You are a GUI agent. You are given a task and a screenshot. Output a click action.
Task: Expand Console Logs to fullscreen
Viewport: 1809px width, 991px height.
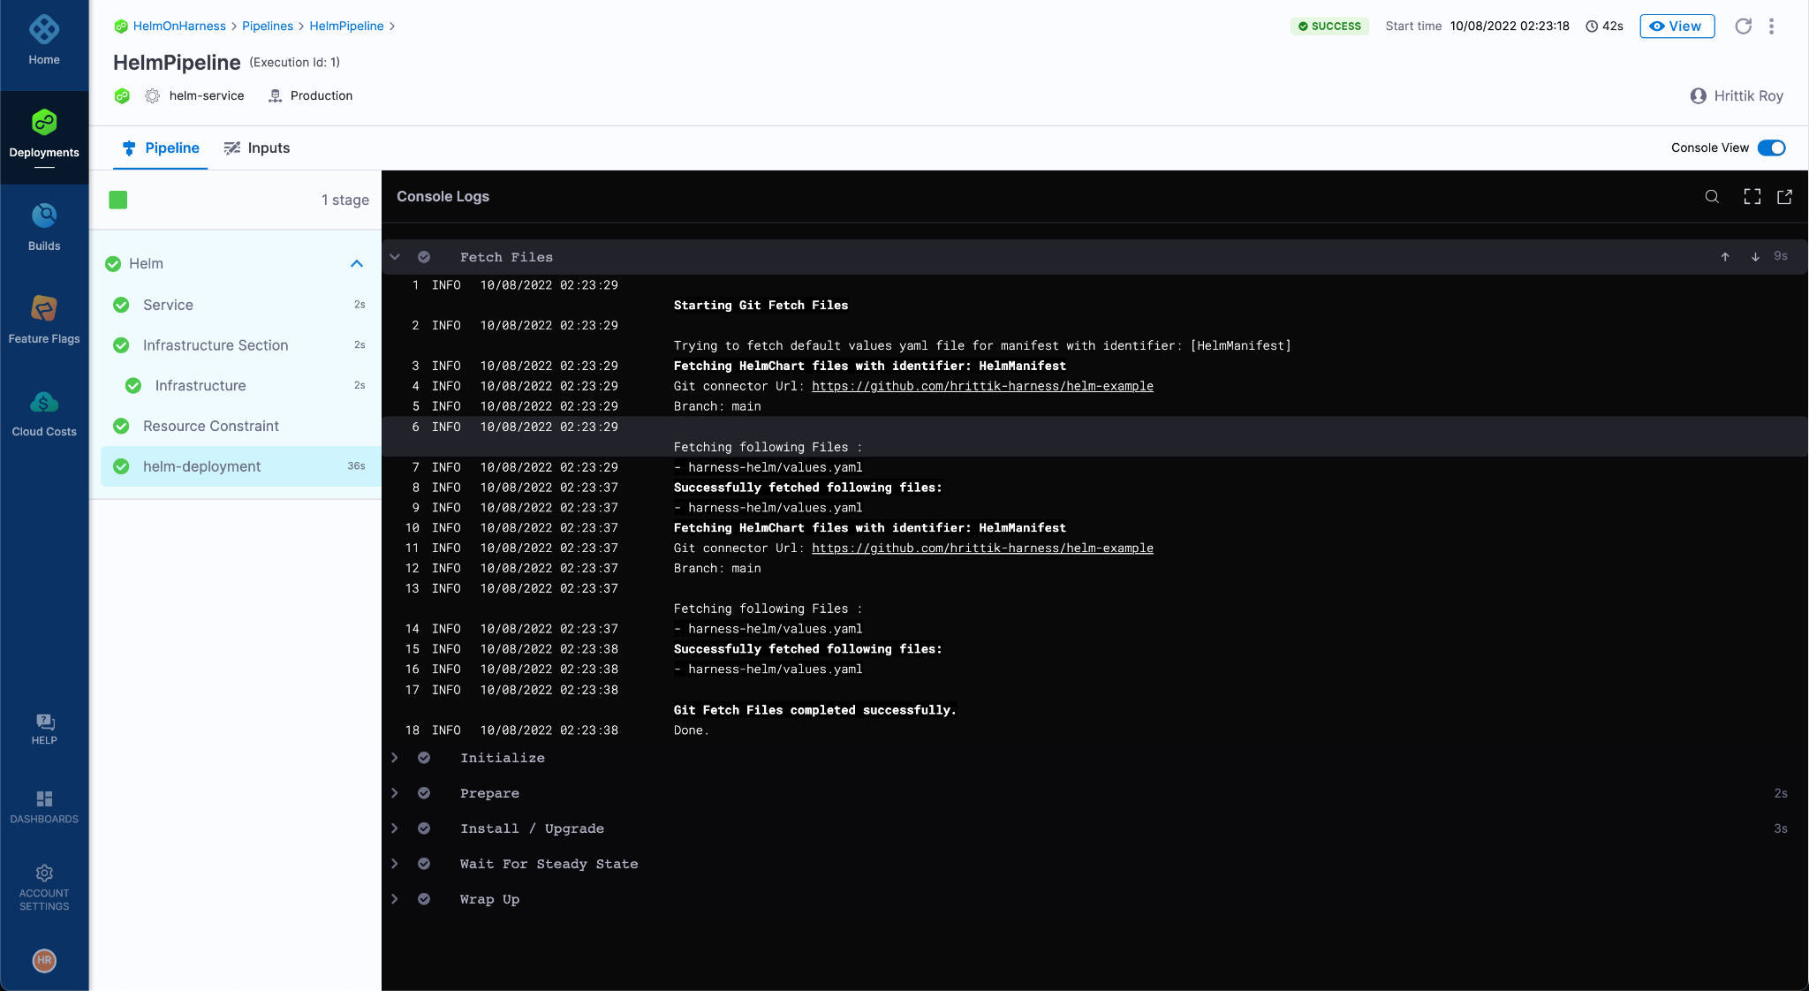(x=1751, y=197)
